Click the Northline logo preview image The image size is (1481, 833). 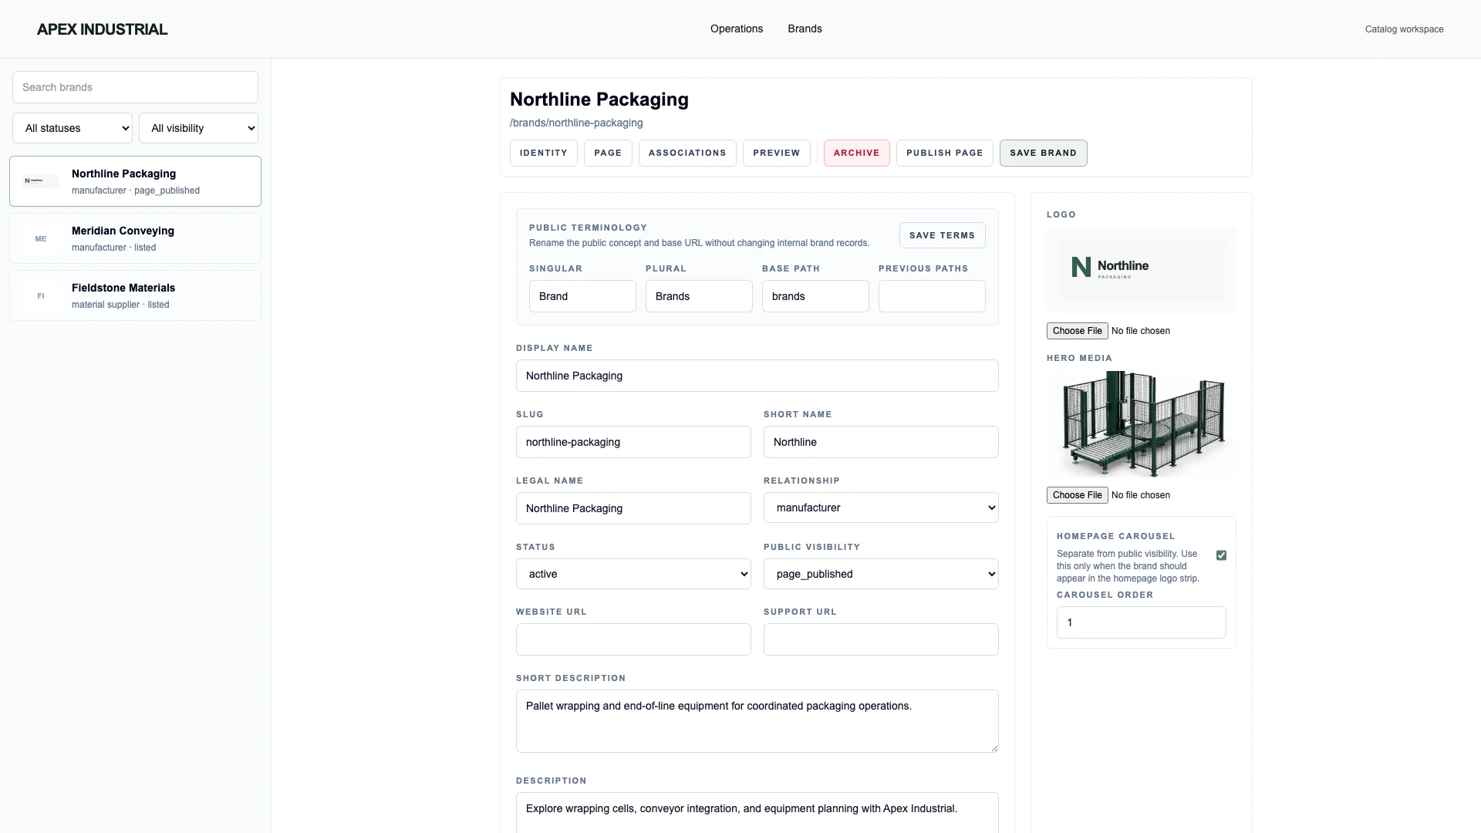point(1141,269)
